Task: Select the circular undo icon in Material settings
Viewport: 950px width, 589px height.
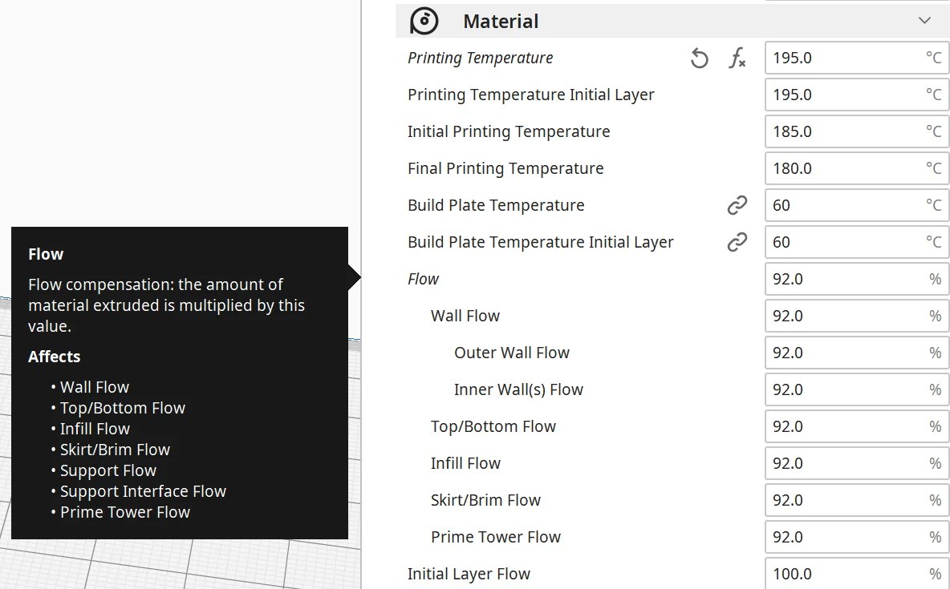Action: (699, 58)
